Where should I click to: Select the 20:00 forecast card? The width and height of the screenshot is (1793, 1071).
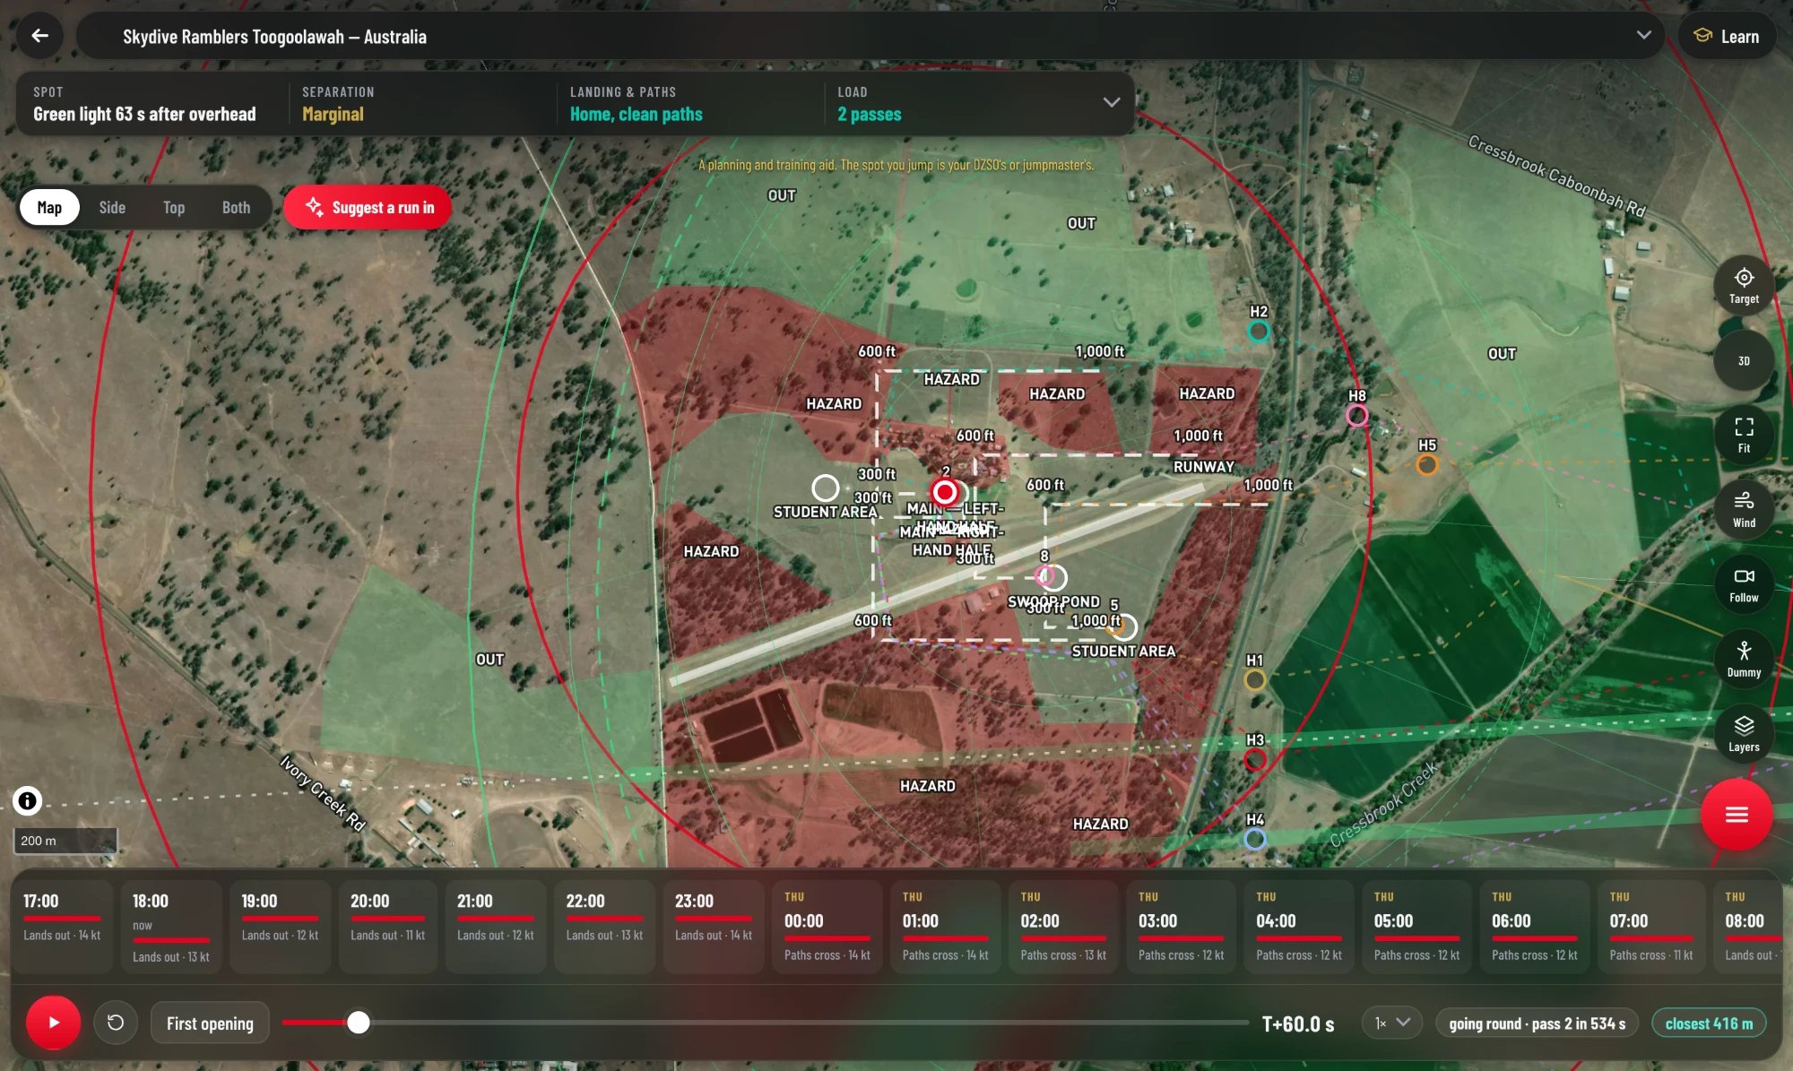pos(388,926)
